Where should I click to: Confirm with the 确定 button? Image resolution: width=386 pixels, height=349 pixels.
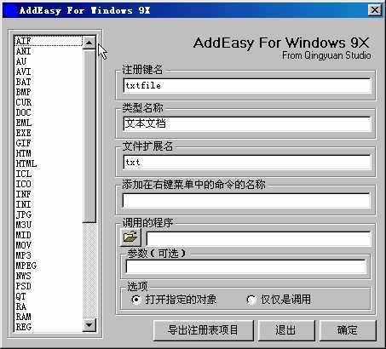coord(348,330)
